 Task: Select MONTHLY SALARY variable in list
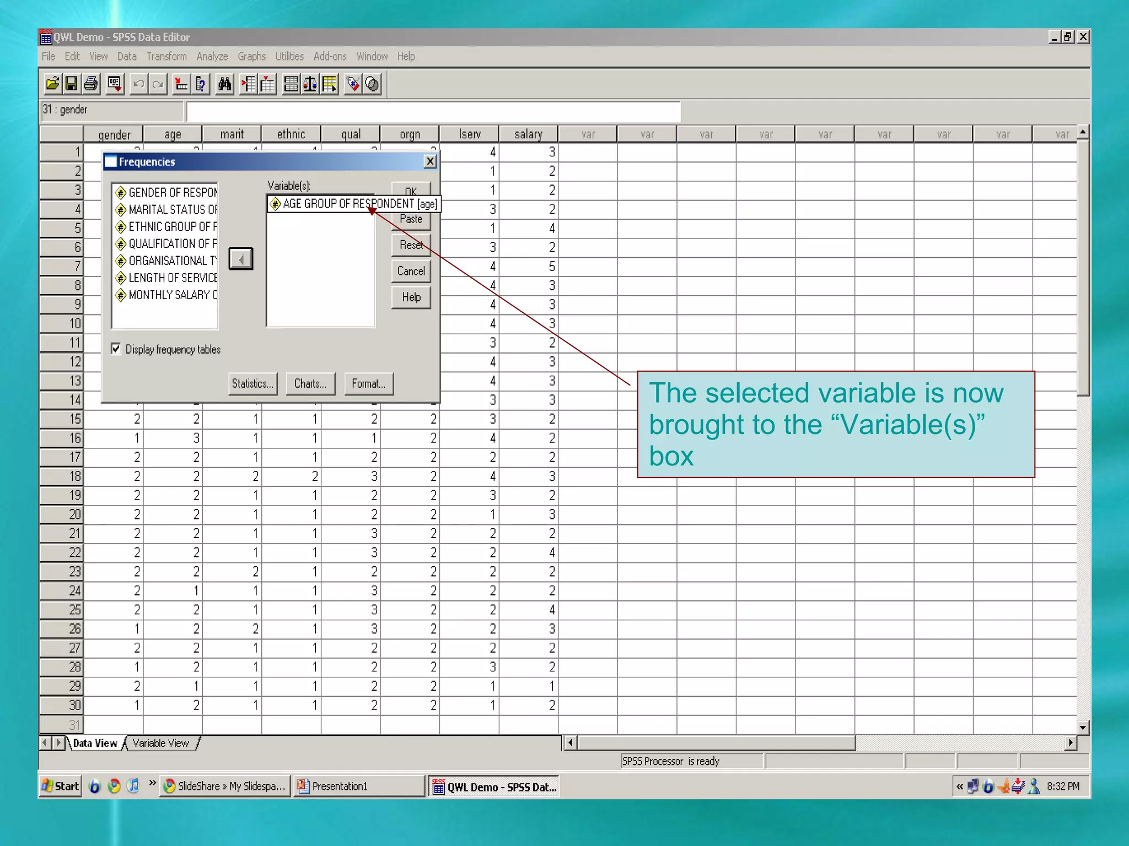(165, 295)
